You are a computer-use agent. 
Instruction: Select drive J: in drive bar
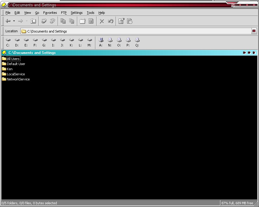tap(62, 42)
